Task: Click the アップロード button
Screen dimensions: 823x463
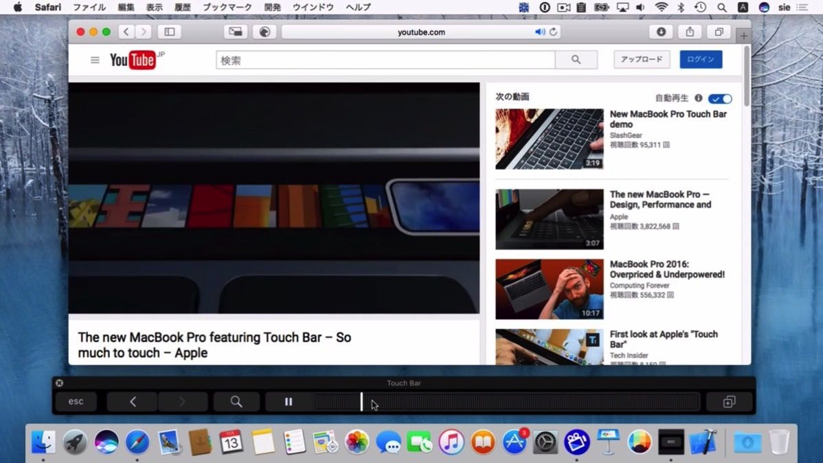Action: point(642,59)
